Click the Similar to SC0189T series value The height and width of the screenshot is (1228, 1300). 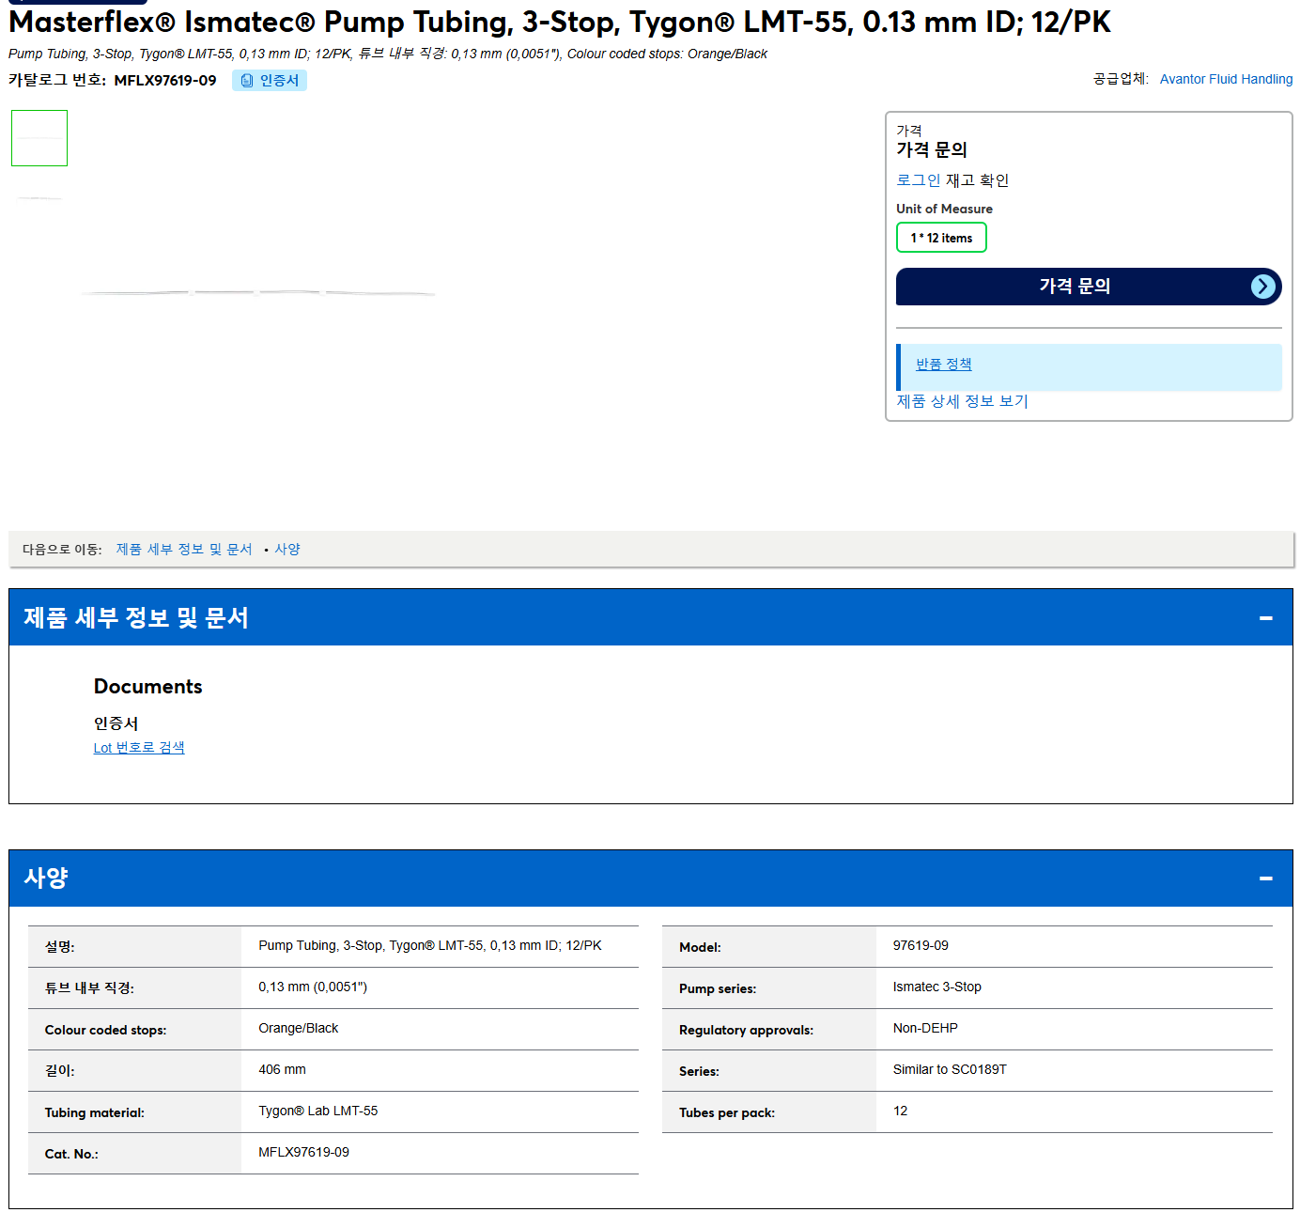pyautogui.click(x=950, y=1070)
